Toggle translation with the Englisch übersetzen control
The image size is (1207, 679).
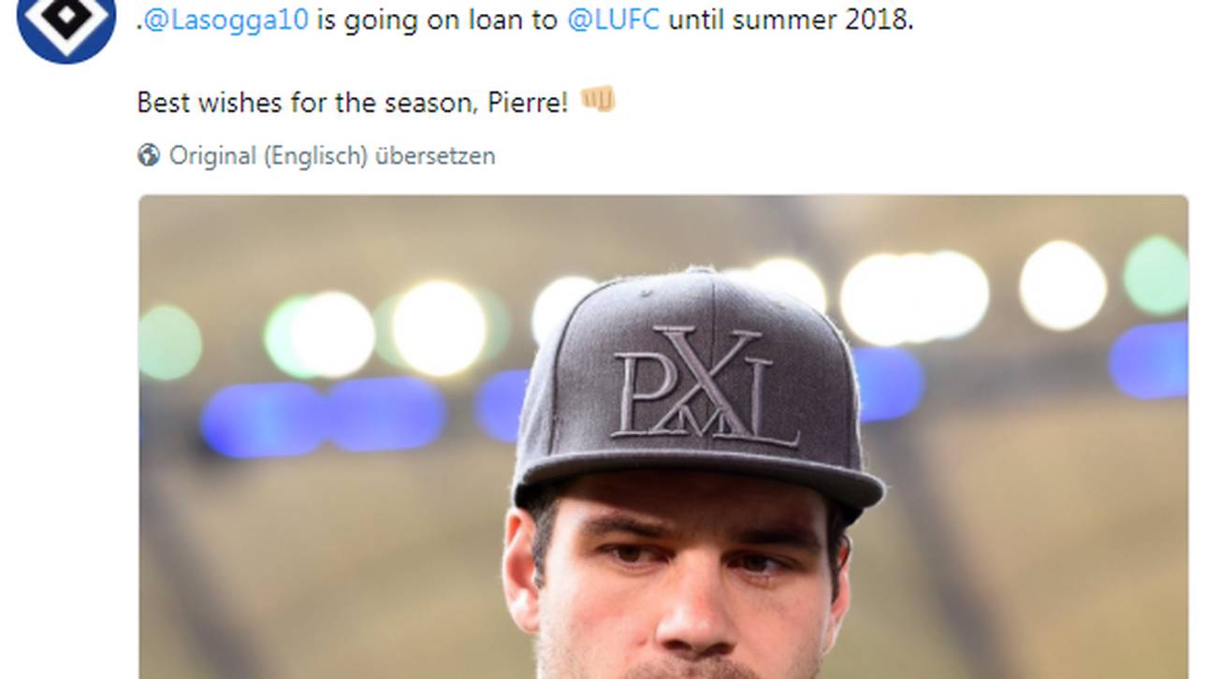374,156
